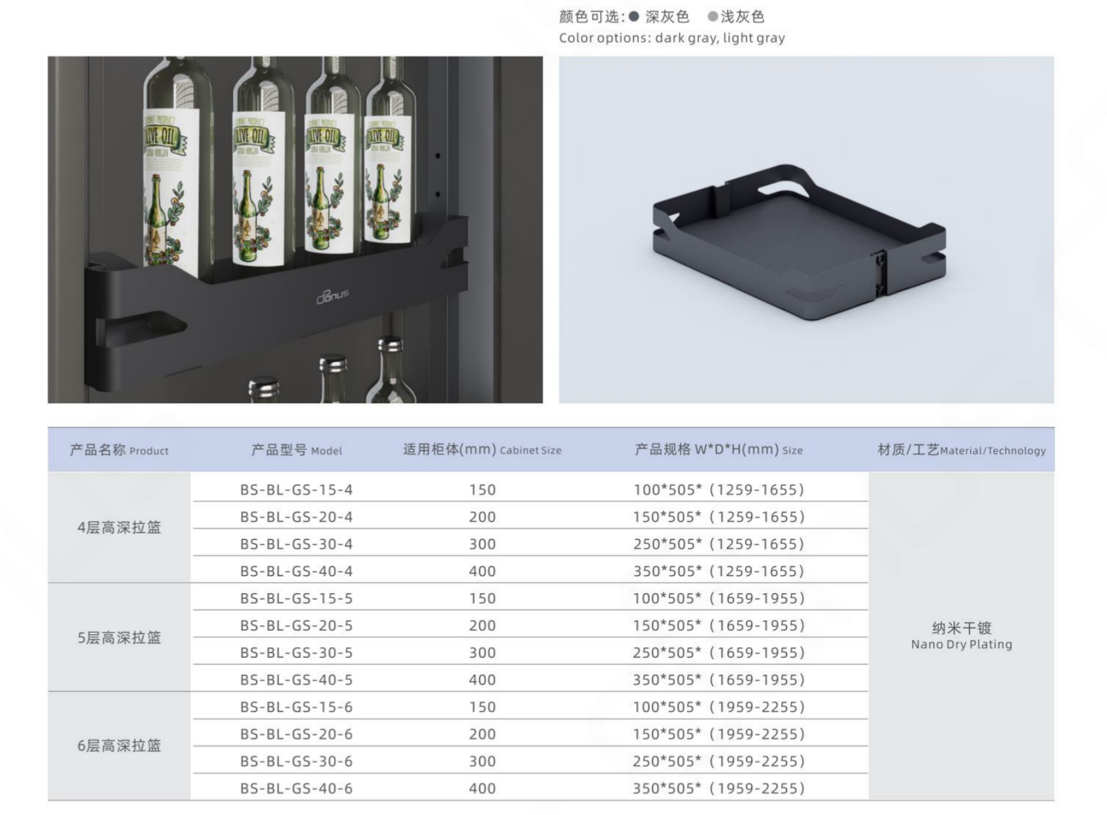Open the dark gray basket tray image
Image resolution: width=1107 pixels, height=815 pixels.
806,230
